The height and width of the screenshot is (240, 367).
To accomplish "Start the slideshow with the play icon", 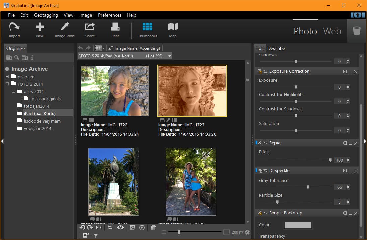I will pyautogui.click(x=142, y=228).
